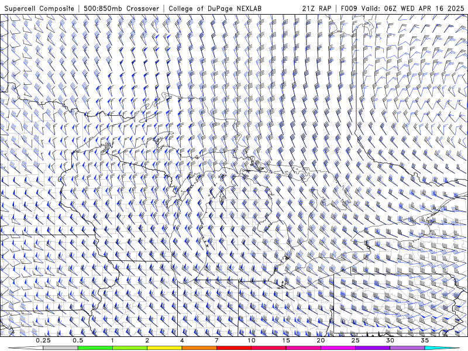The image size is (468, 351).
Task: Click the '35' color scale label
Action: click(x=425, y=340)
